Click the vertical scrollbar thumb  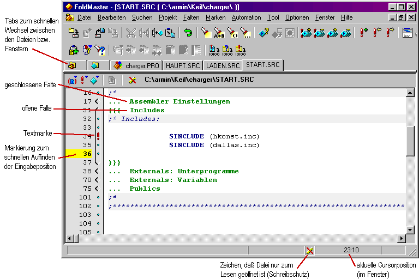click(x=410, y=141)
